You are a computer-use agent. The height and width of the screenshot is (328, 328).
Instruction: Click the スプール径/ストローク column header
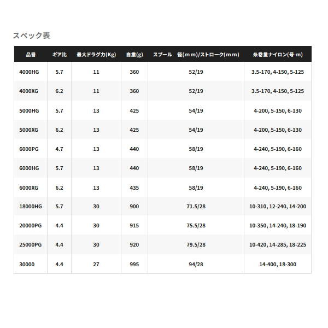(x=196, y=55)
